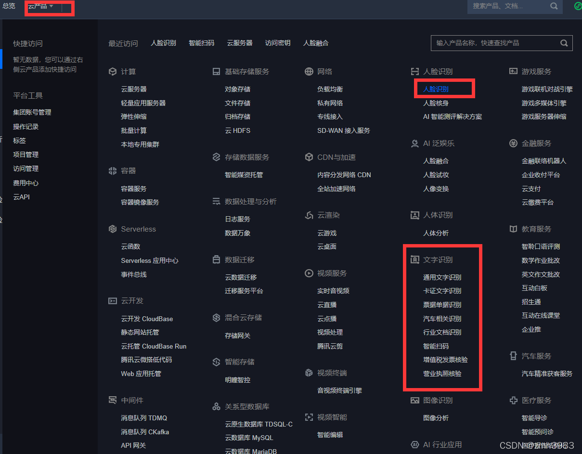This screenshot has height=454, width=582.
Task: Click the 云渲染 category icon
Action: (x=309, y=215)
